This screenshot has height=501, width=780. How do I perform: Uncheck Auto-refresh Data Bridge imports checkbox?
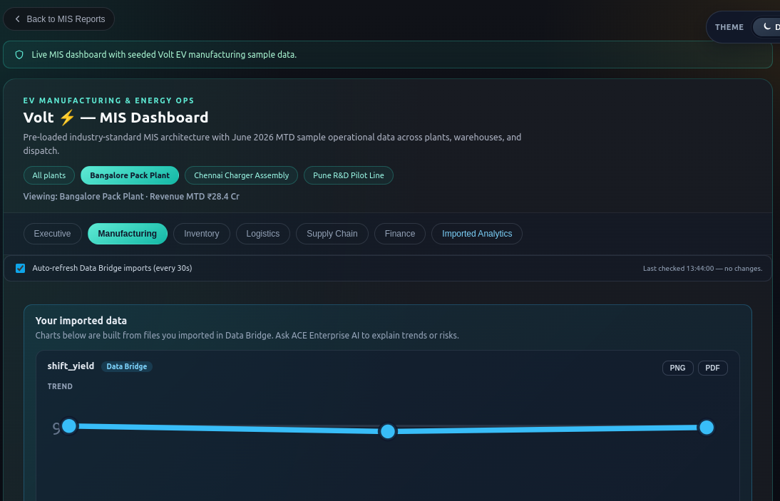(x=21, y=269)
